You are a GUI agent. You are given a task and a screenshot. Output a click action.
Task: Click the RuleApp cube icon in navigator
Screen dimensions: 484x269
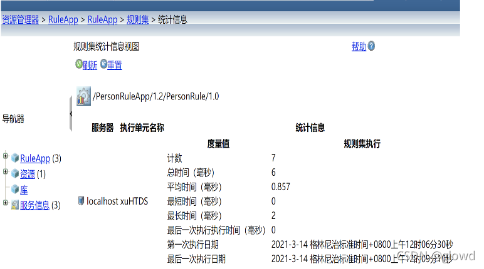15,158
